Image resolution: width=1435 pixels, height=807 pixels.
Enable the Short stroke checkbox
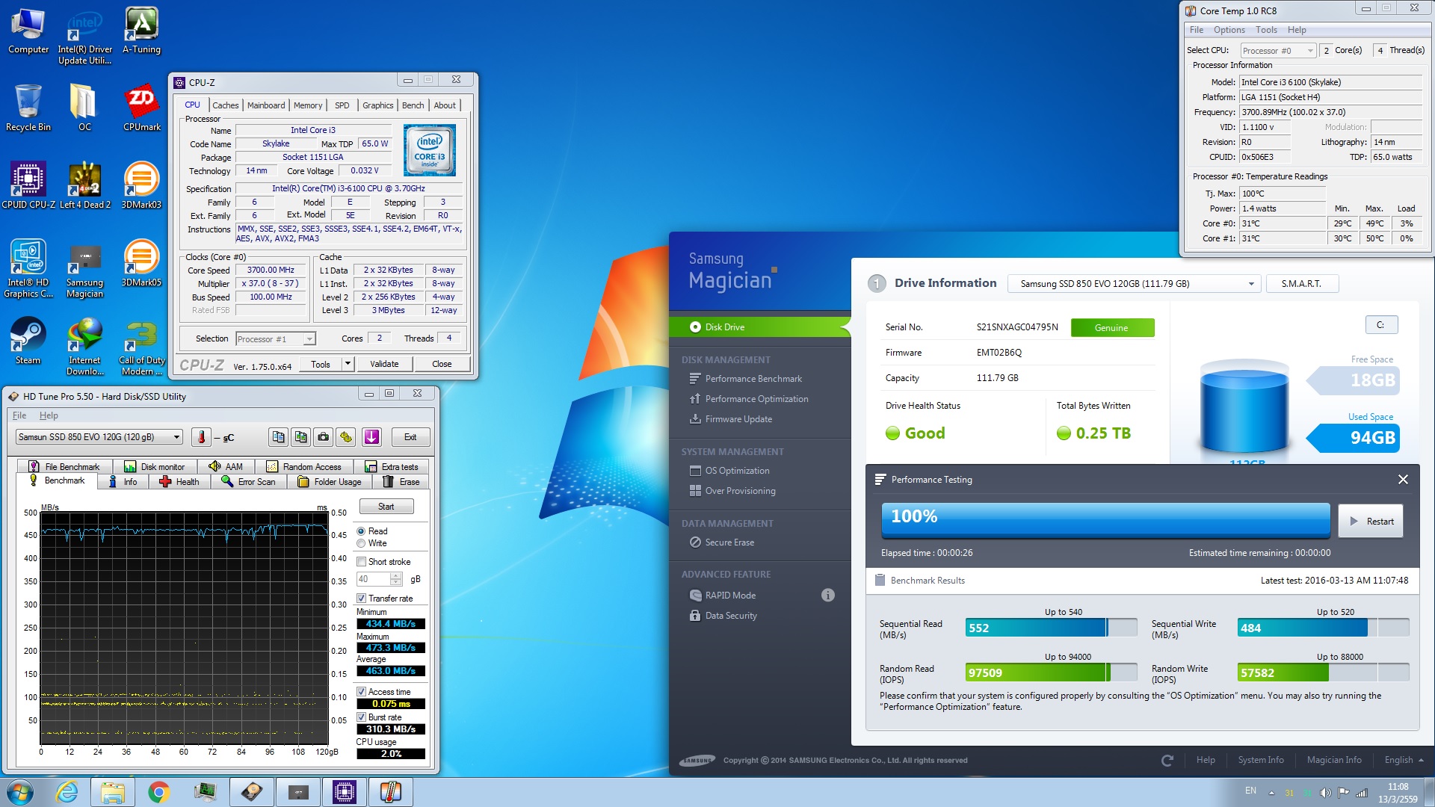tap(362, 562)
